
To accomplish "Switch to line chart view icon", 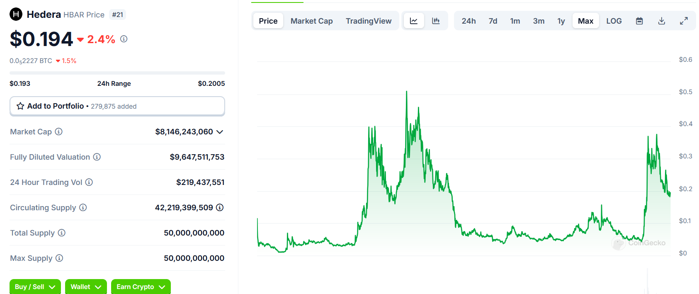I will pyautogui.click(x=414, y=21).
